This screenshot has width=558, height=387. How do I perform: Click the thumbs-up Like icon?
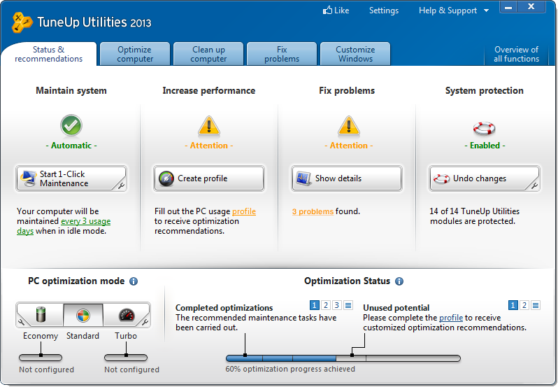[327, 10]
